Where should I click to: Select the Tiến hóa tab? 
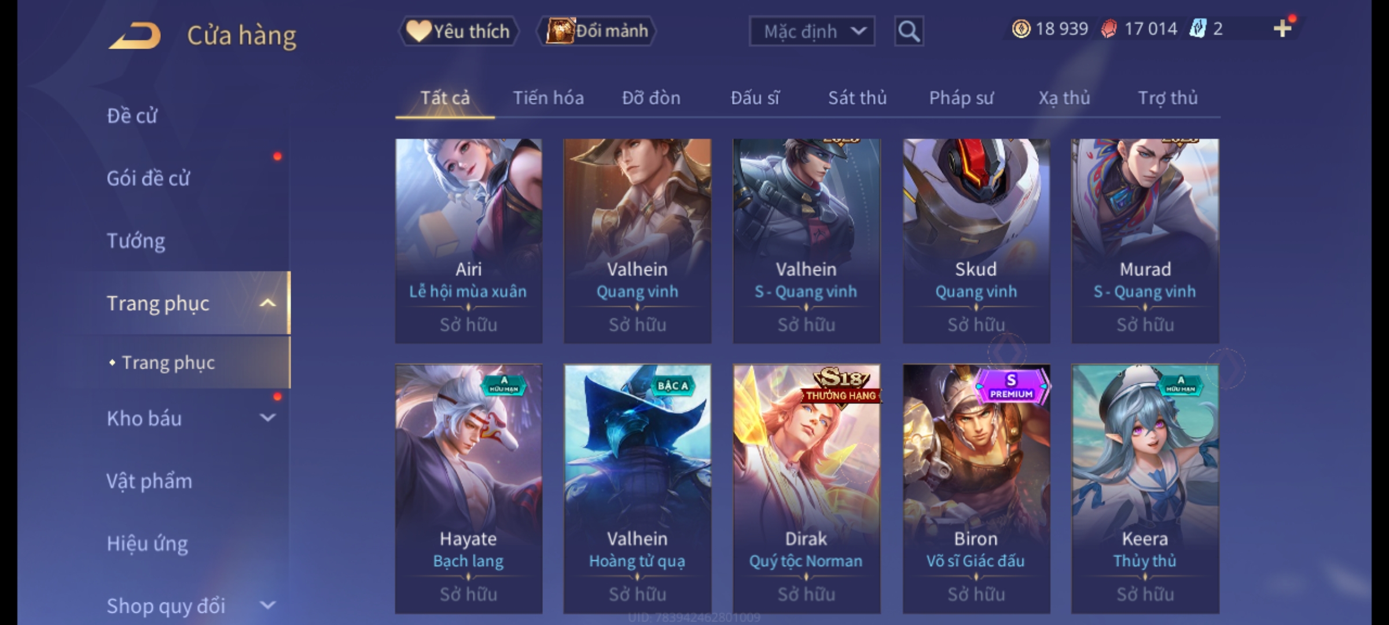(548, 98)
